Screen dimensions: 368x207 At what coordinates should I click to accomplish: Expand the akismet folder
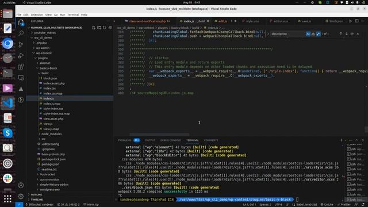[x=45, y=63]
